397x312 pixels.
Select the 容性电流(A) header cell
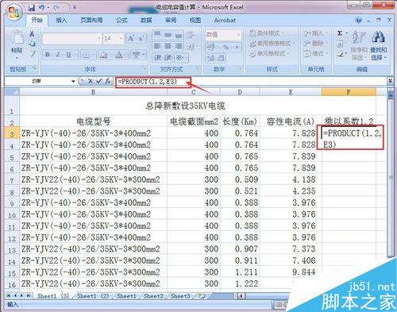coord(291,121)
